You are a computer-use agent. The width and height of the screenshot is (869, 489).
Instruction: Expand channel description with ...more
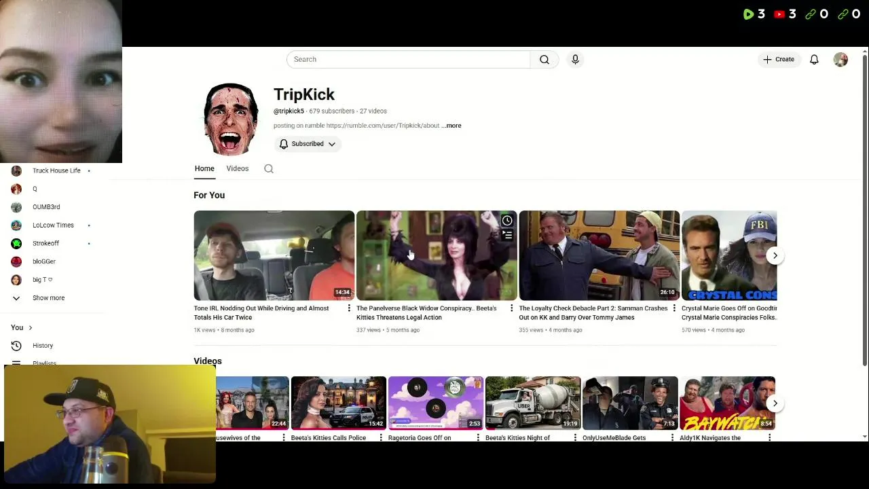(452, 126)
